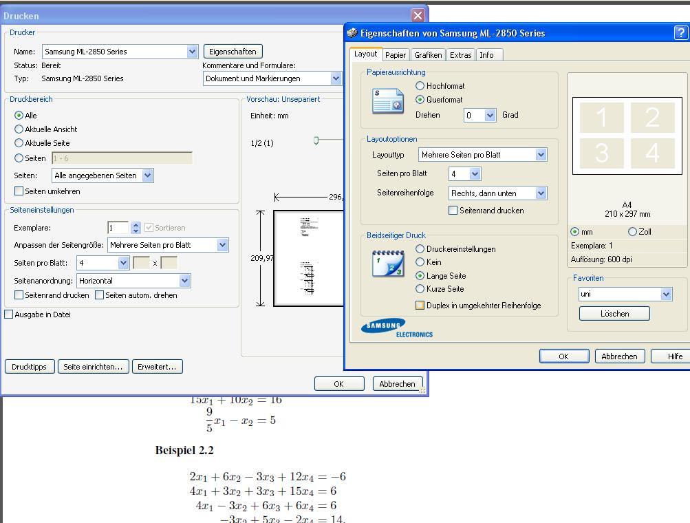Screen dimensions: 690x523
Task: Select Hochformat orientation
Action: click(420, 85)
